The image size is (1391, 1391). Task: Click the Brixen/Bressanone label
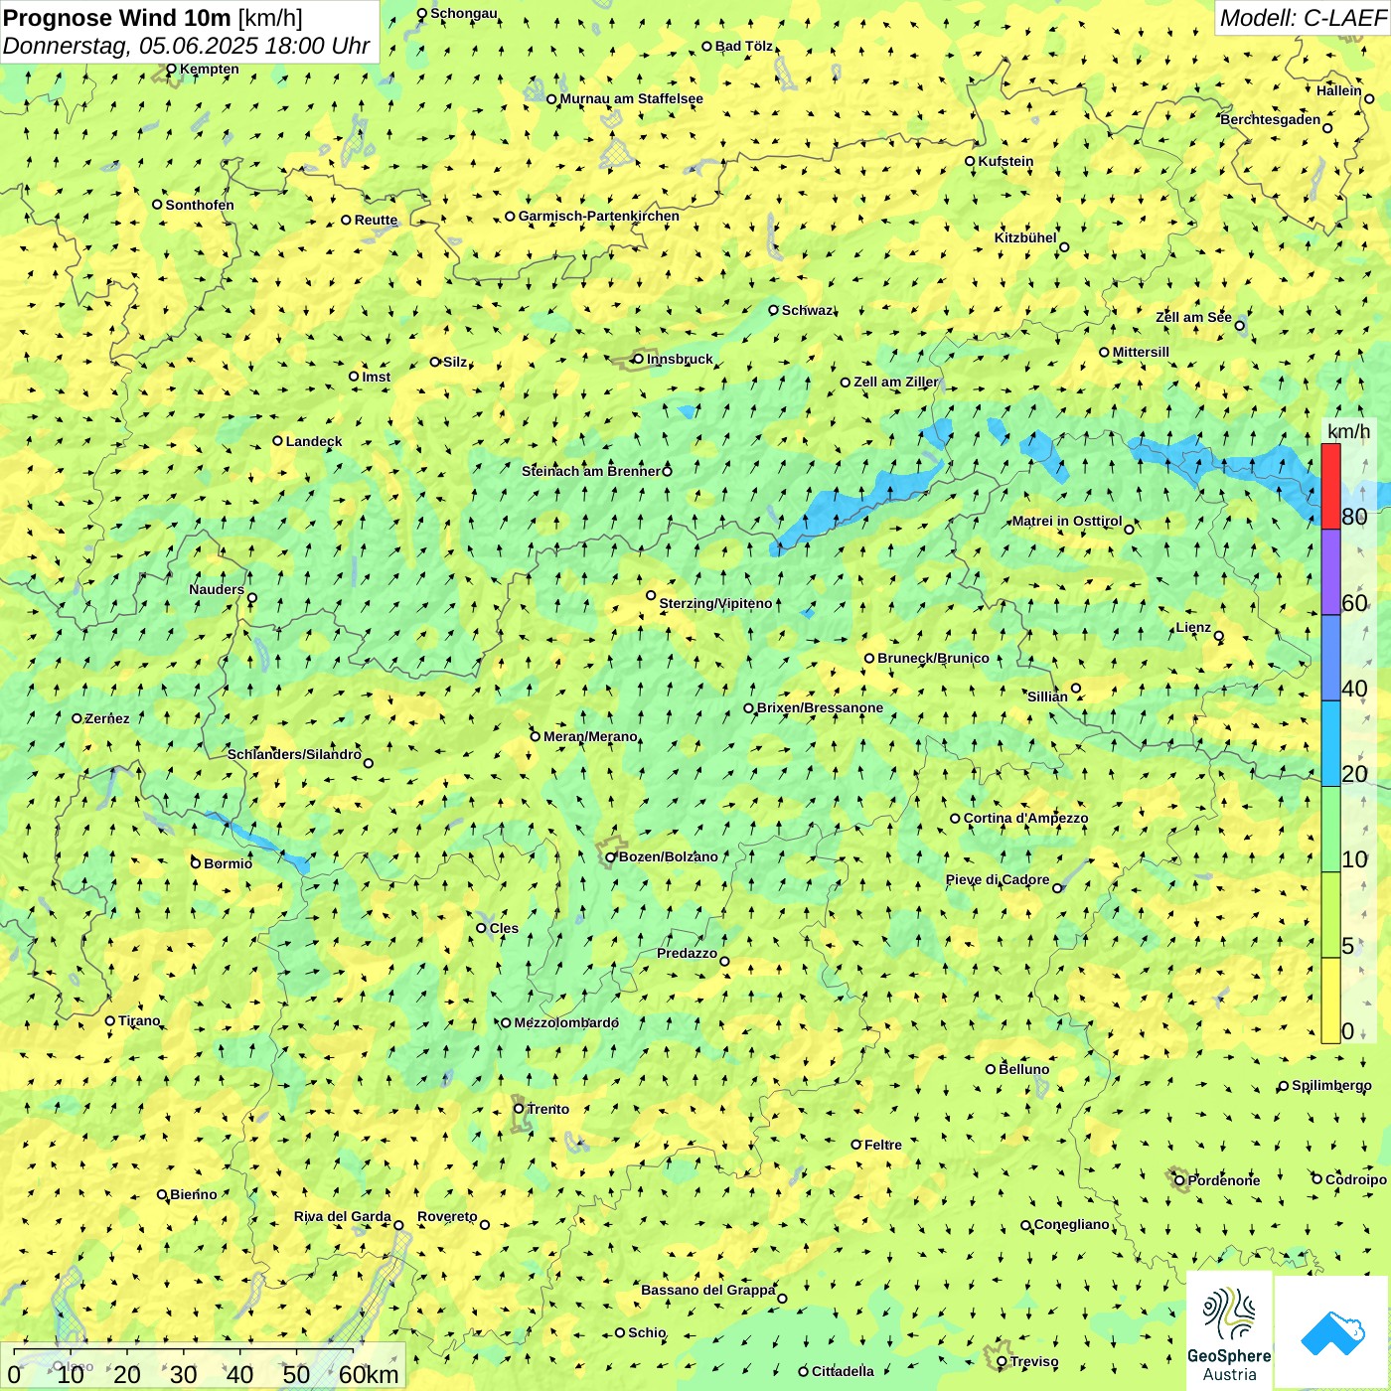pos(821,707)
